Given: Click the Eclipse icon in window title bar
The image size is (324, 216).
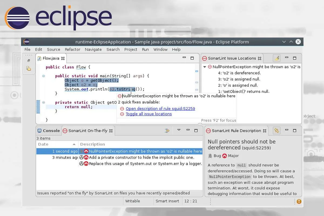Looking at the screenshot, I should [26, 42].
